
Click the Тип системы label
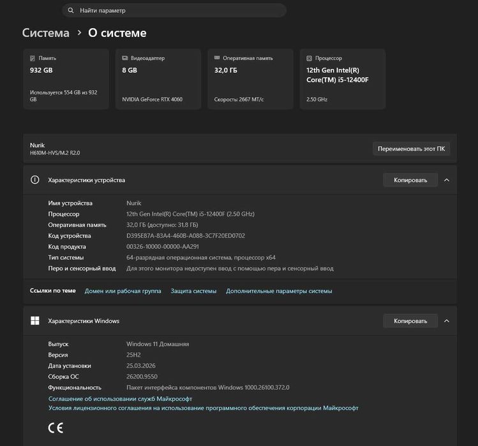tap(66, 257)
